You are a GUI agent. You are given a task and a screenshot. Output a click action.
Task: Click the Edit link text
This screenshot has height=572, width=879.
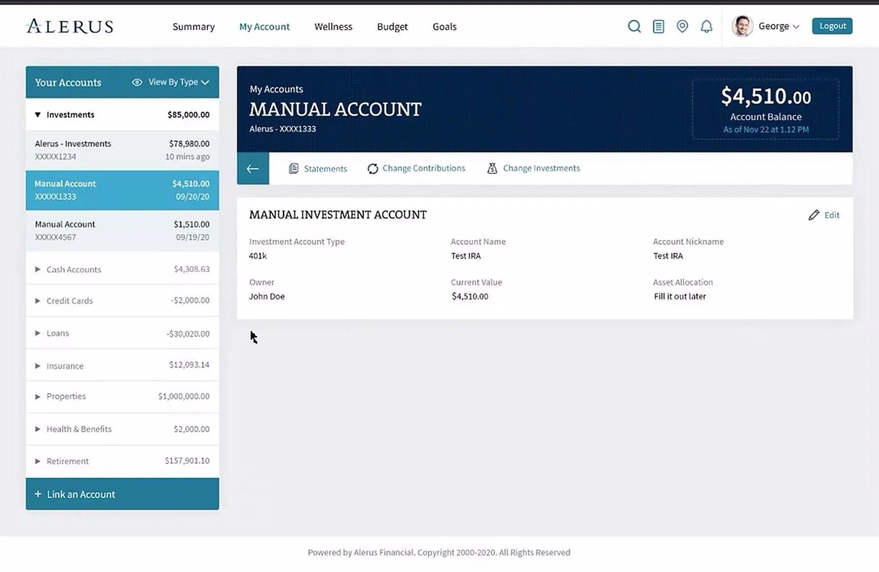point(832,215)
